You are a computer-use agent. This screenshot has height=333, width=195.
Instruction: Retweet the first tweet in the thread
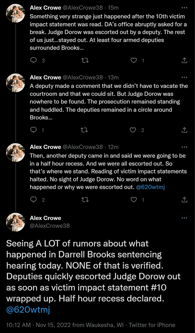82,60
